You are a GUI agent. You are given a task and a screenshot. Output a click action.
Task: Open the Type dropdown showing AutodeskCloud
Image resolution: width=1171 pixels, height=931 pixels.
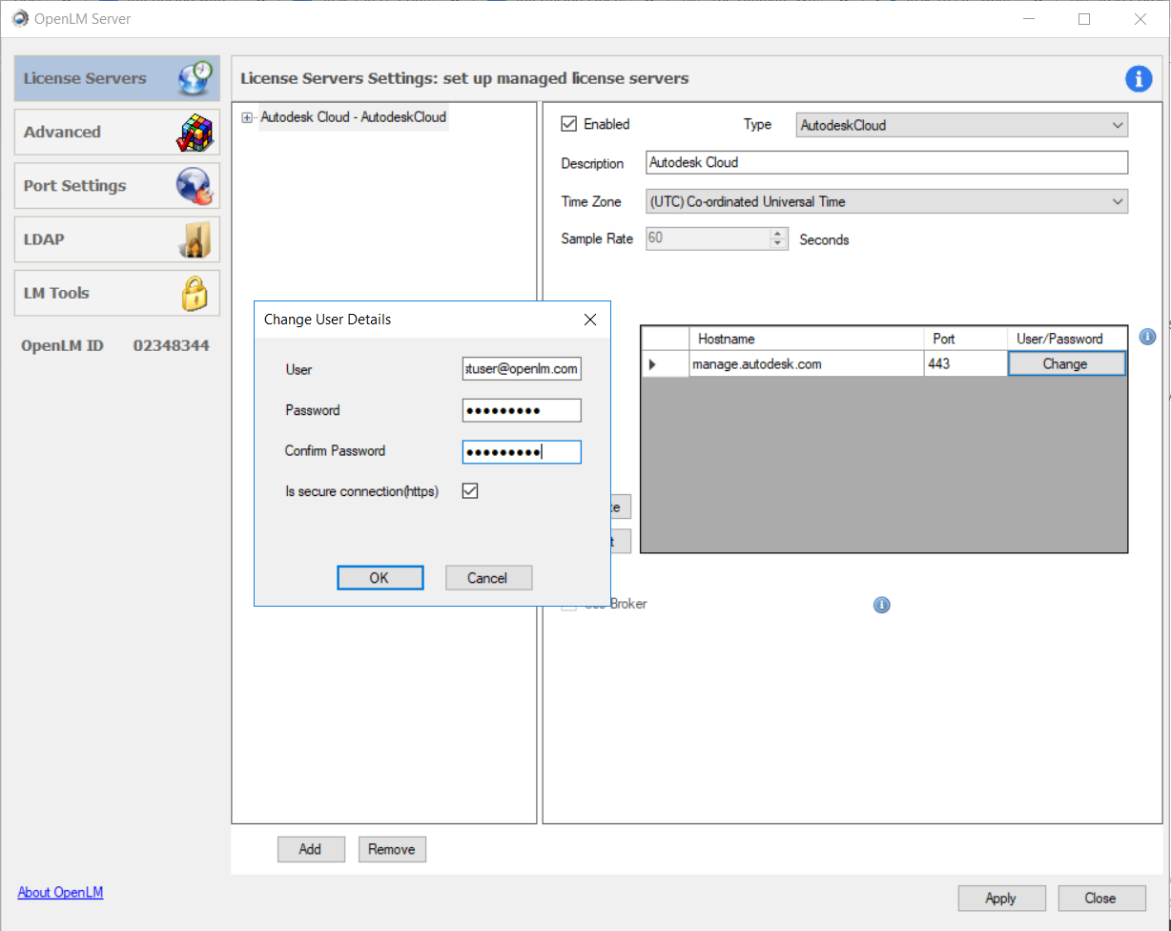pyautogui.click(x=961, y=125)
